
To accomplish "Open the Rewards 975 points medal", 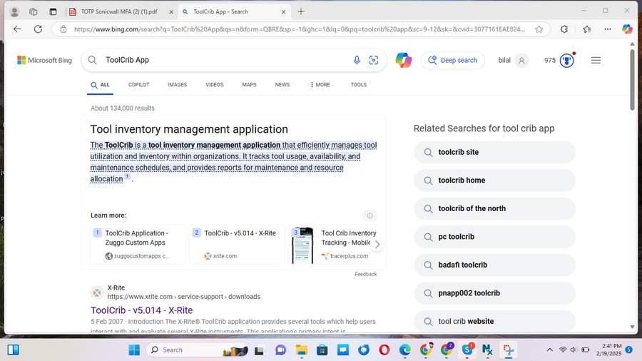I will pos(566,61).
